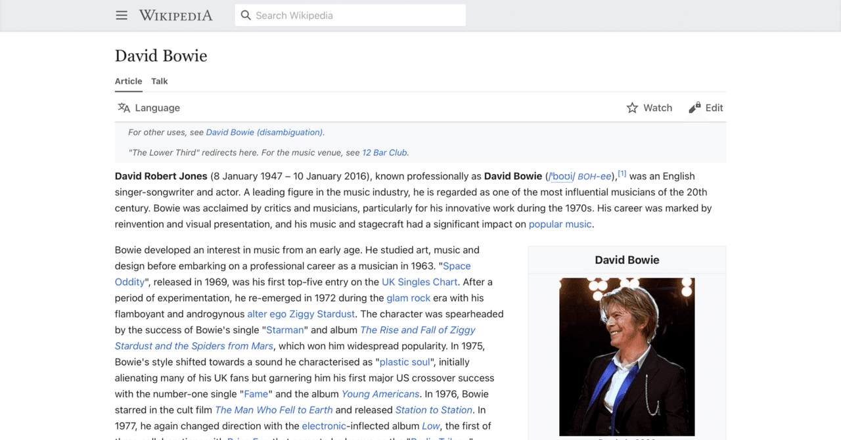Open the Starman single link
This screenshot has height=440, width=841.
tap(285, 330)
